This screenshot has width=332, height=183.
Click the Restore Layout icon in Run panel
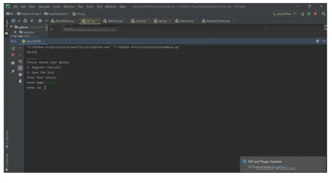pyautogui.click(x=13, y=62)
